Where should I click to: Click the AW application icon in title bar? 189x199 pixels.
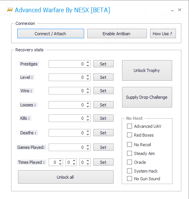click(10, 10)
